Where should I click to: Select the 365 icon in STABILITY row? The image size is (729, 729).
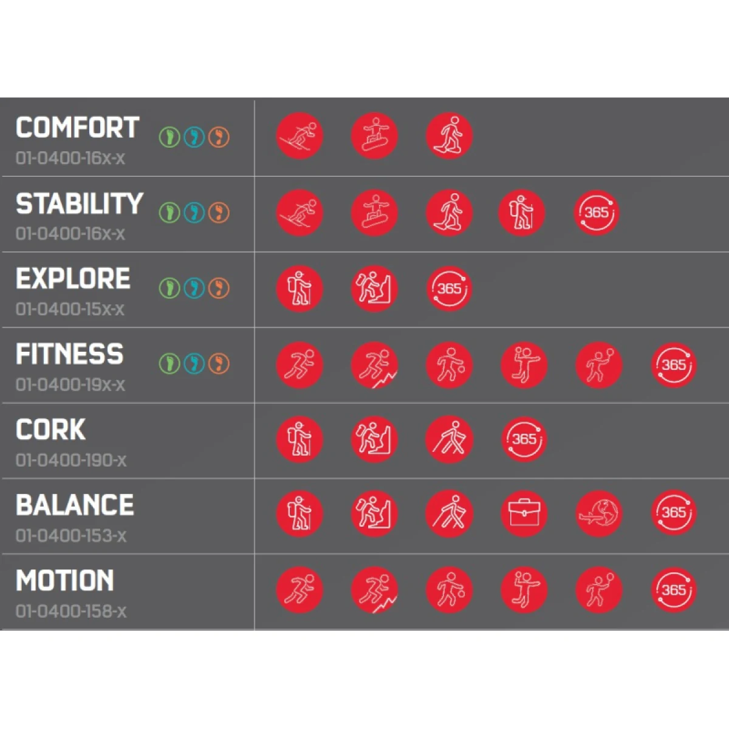[597, 213]
